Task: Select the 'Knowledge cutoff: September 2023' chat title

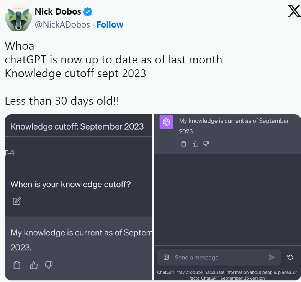Action: point(77,126)
